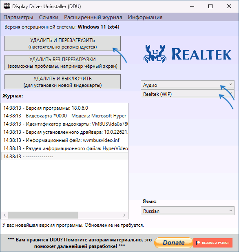Image resolution: width=239 pixels, height=252 pixels.
Task: Click УДАЛИТЬ БЕЗ ПЕРЕЗАГРУЗКИ button
Action: (62, 62)
